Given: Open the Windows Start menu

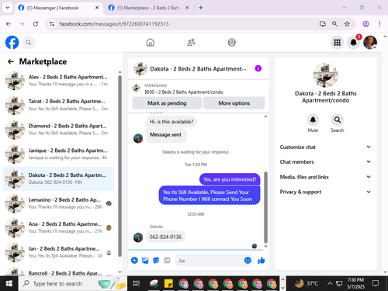Looking at the screenshot, I should click(x=9, y=283).
